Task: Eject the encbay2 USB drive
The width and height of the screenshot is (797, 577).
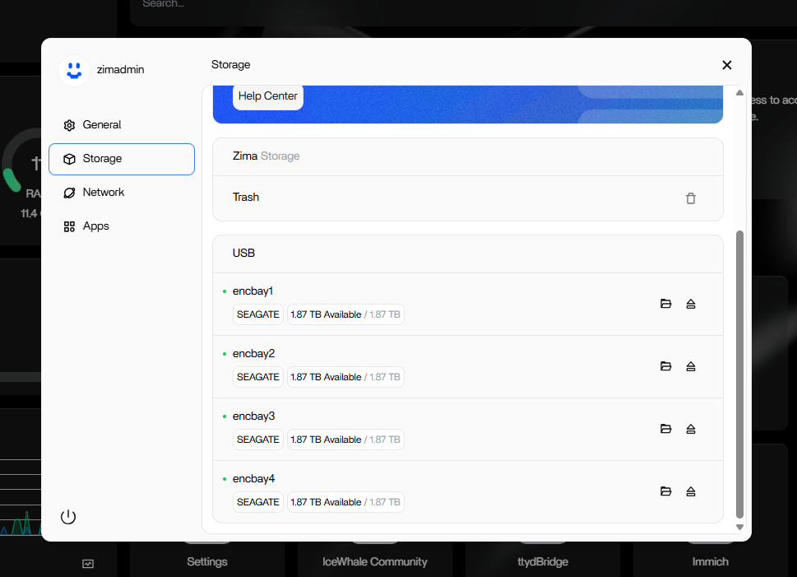Action: pos(691,366)
